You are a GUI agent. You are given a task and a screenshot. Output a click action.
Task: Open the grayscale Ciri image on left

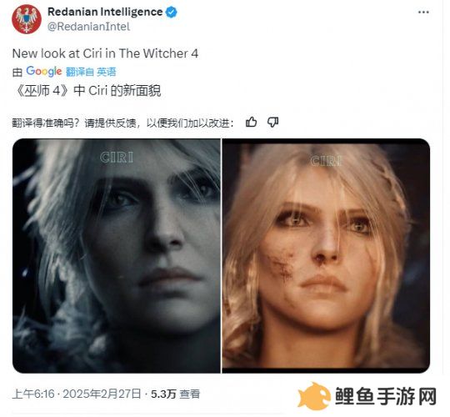[x=117, y=255]
